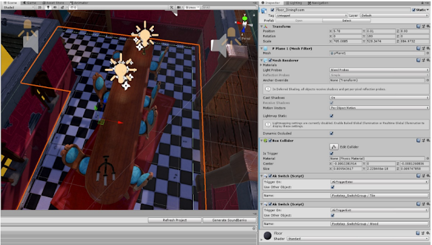This screenshot has height=245, width=432.
Task: Open Mesh Filter help book icon
Action: pyautogui.click(x=418, y=49)
